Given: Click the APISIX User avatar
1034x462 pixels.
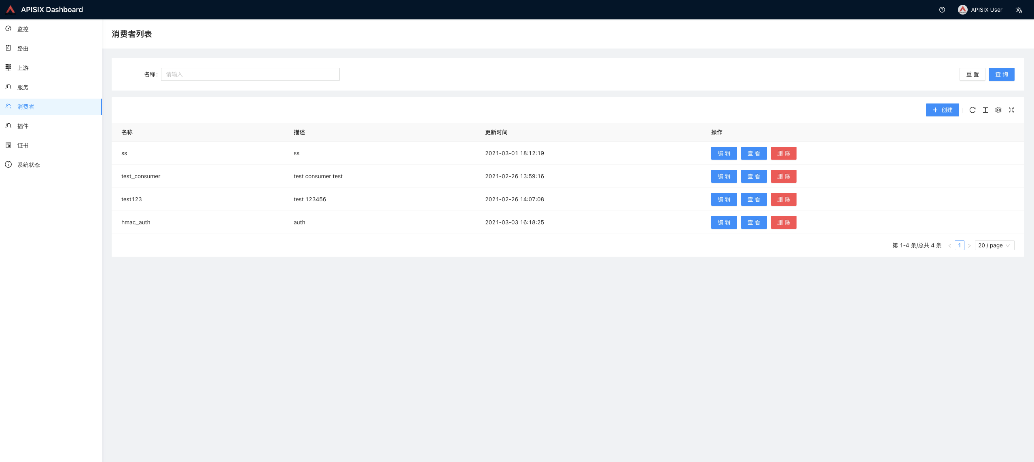Looking at the screenshot, I should click(x=962, y=10).
